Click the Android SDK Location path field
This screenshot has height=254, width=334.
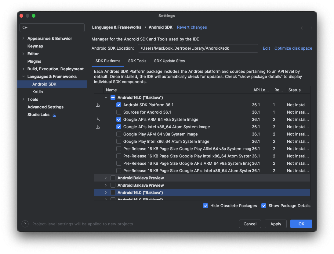(198, 48)
